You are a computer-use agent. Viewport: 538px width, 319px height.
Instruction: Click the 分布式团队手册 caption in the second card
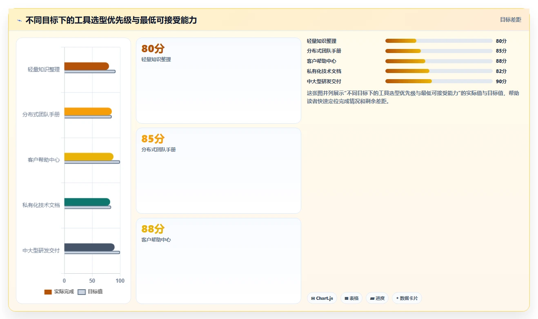pos(158,150)
